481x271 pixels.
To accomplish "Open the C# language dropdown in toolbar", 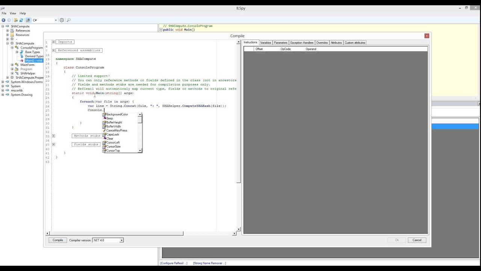I will pos(45,20).
